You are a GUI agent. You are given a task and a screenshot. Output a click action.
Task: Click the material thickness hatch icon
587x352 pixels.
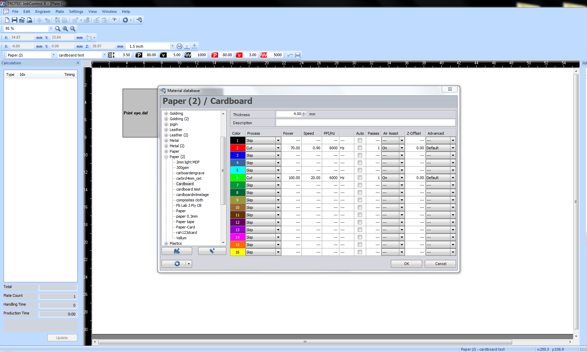pos(111,55)
